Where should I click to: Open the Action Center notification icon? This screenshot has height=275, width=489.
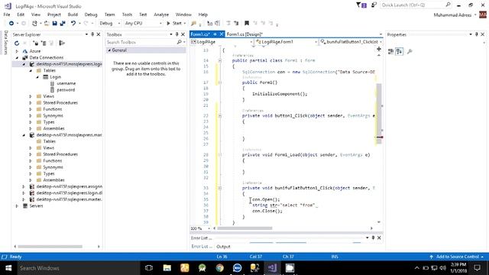[x=477, y=268]
